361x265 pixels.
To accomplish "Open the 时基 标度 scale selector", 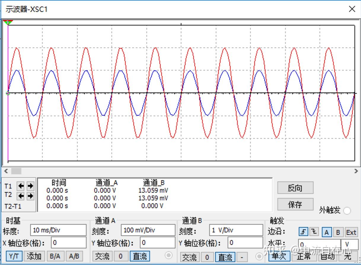I will click(58, 230).
